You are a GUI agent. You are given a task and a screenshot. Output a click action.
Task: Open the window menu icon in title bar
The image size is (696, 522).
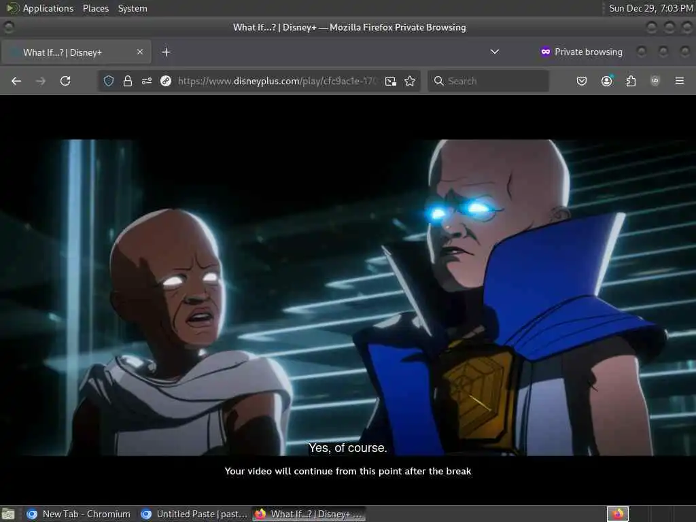pyautogui.click(x=8, y=27)
